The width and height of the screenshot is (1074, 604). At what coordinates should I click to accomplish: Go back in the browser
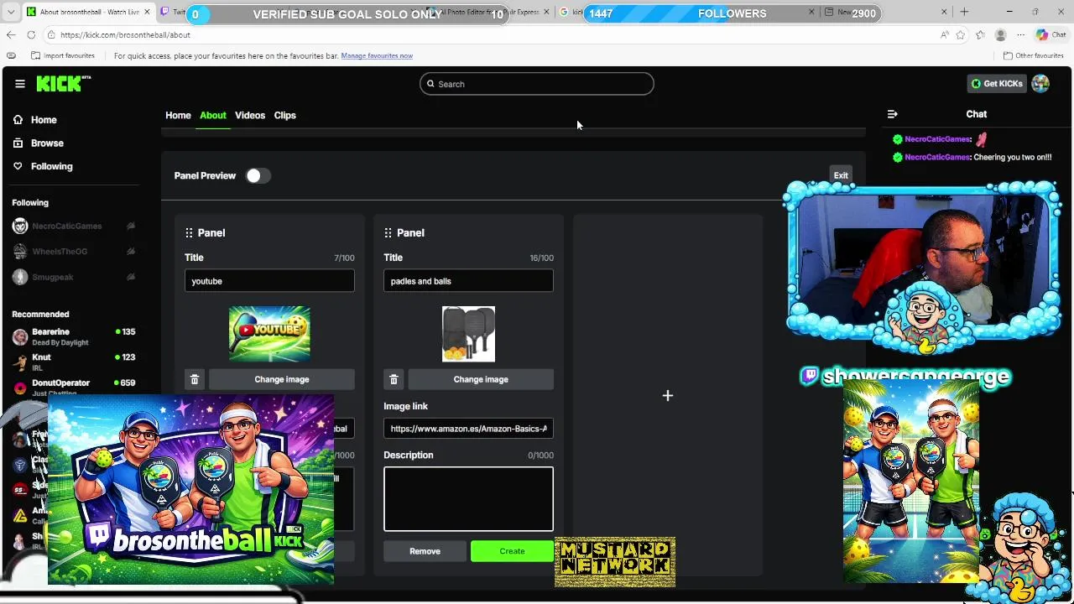[x=10, y=34]
